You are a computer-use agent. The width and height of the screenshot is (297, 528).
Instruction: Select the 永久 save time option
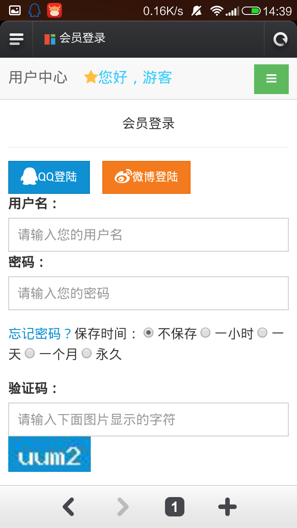pyautogui.click(x=87, y=354)
